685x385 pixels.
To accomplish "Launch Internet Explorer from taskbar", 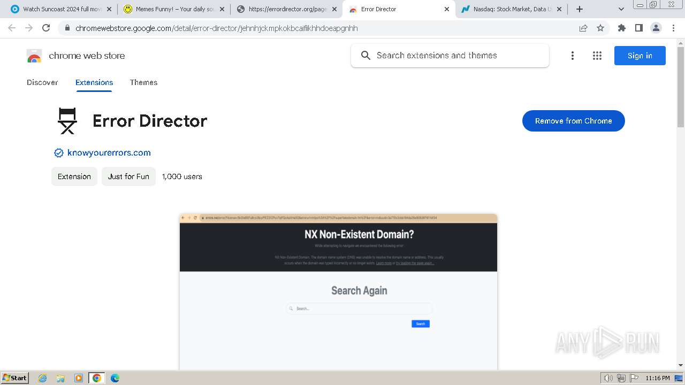I will (43, 378).
